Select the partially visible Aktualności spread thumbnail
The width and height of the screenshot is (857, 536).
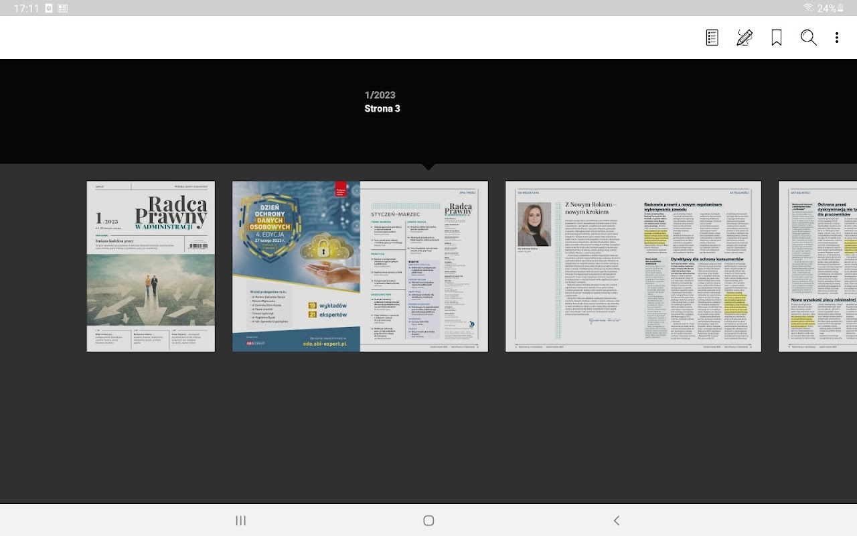click(x=817, y=266)
